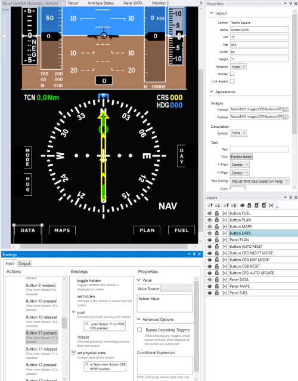Open the Decoration Symbol dropdown
This screenshot has height=381, width=298.
238,133
